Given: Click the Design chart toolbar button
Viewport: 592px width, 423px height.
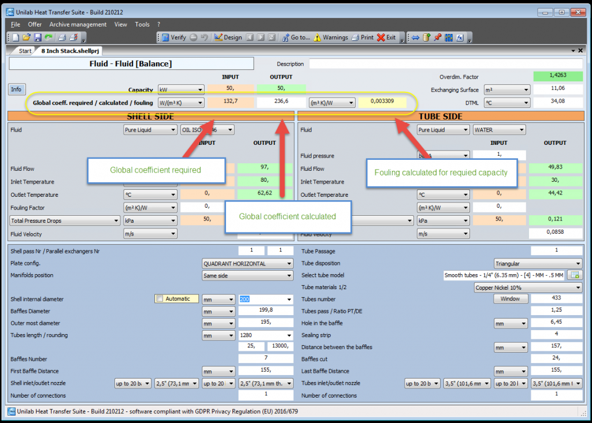Looking at the screenshot, I should pyautogui.click(x=228, y=38).
